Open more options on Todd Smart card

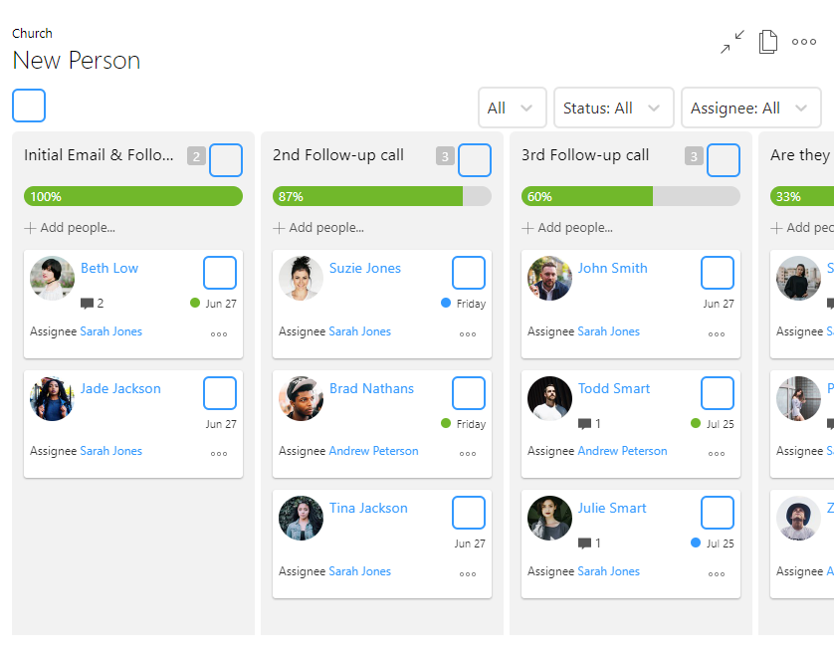pyautogui.click(x=717, y=454)
